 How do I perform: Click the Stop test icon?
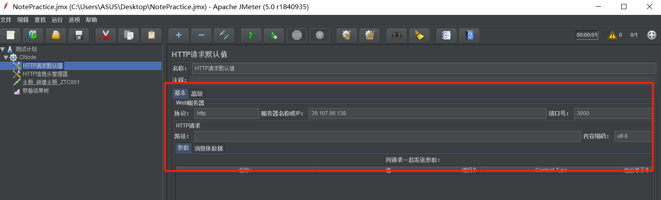point(297,35)
